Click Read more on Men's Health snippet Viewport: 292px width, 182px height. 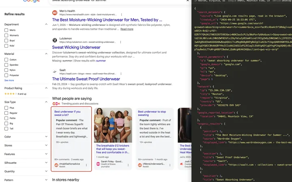[x=127, y=29]
